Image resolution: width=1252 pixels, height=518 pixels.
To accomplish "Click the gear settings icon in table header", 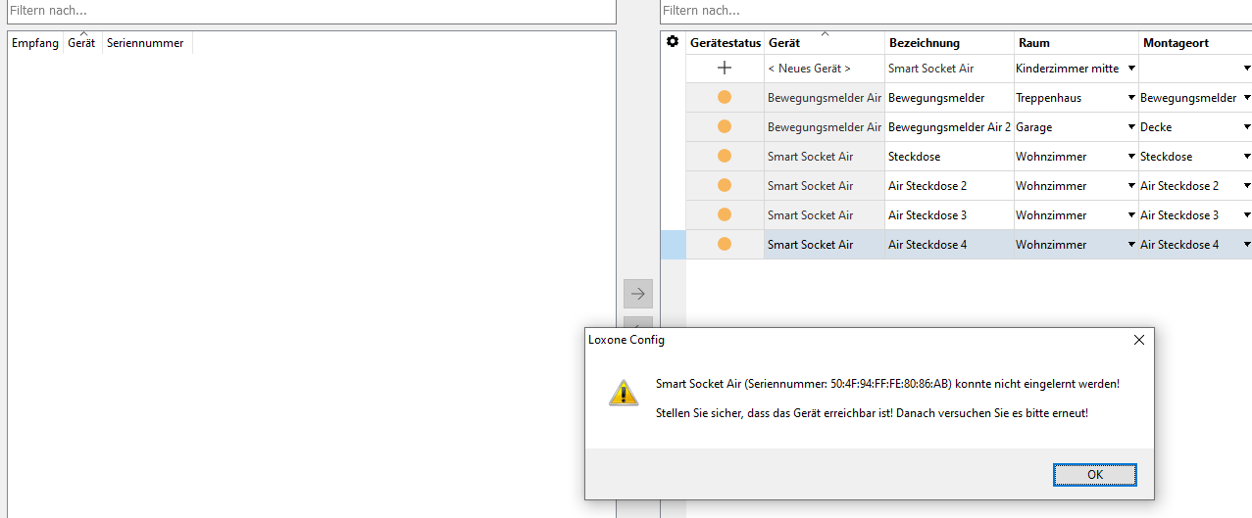I will (673, 42).
